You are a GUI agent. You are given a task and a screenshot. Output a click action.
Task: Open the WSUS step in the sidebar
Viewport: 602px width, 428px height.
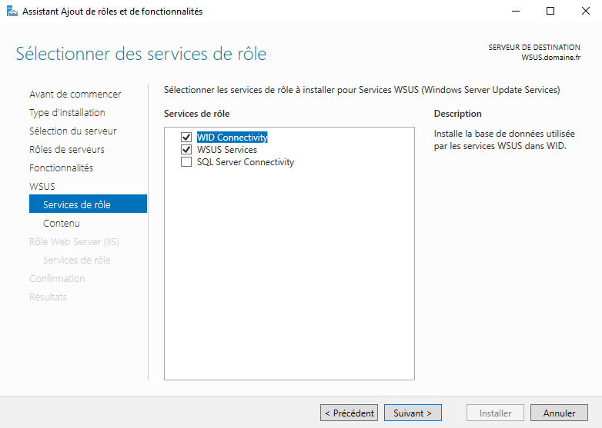pos(42,186)
